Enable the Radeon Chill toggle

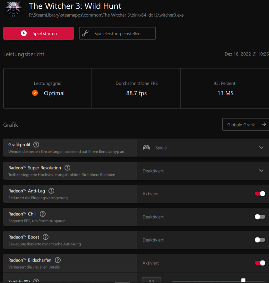coord(260,217)
